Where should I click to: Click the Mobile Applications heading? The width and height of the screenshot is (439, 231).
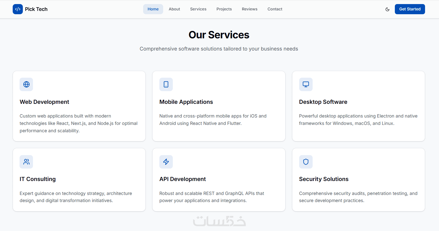coord(186,102)
